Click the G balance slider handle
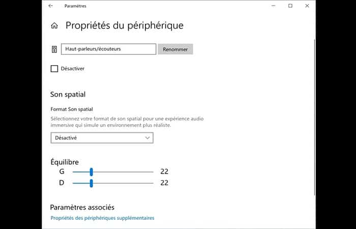 [x=91, y=171]
